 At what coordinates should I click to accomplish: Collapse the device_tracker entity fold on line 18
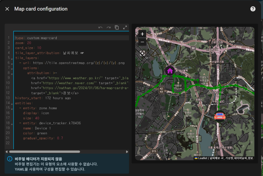(x=12, y=124)
